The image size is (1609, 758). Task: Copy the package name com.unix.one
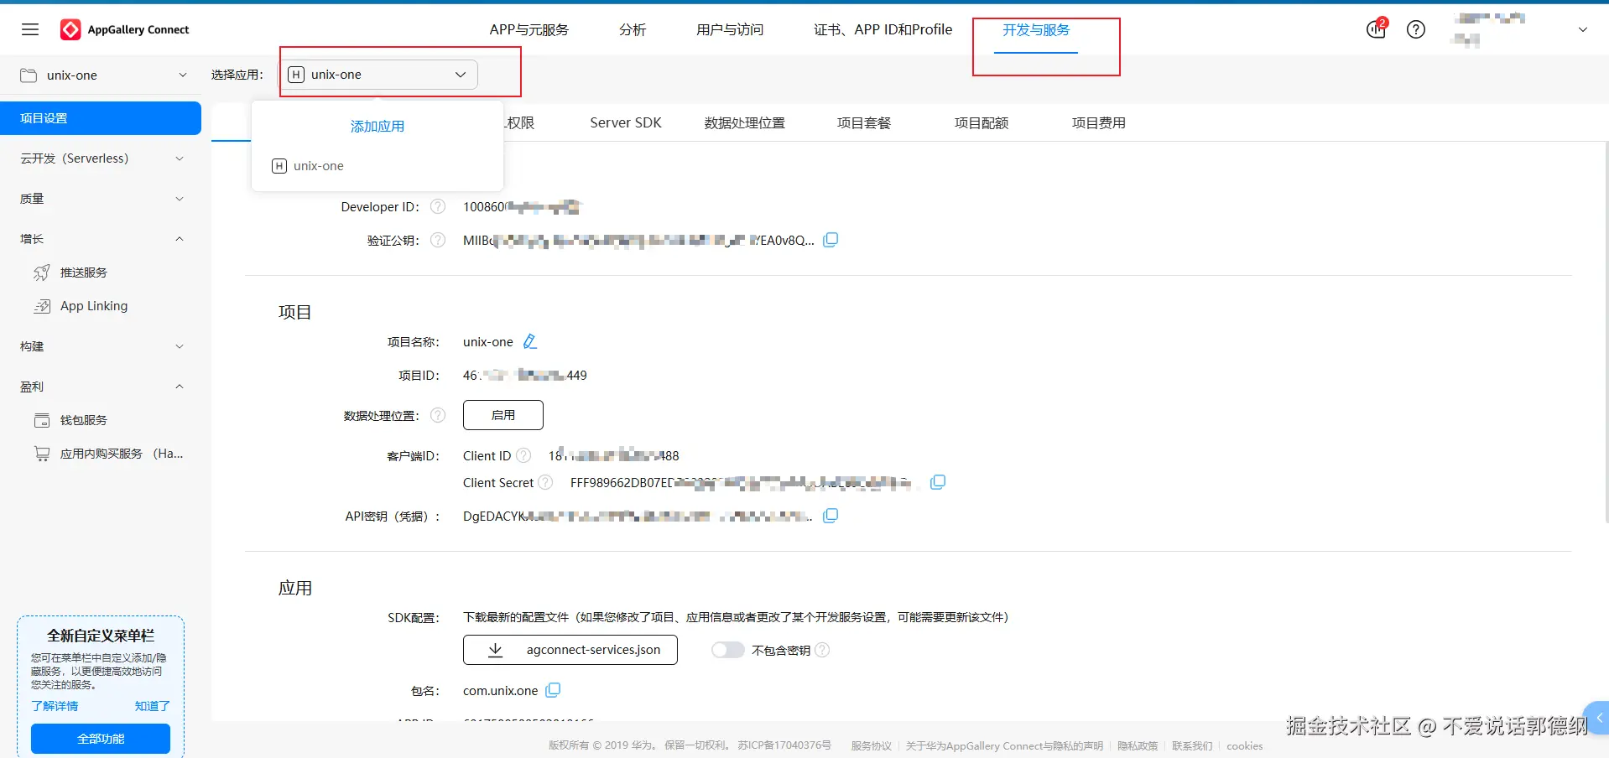click(553, 690)
